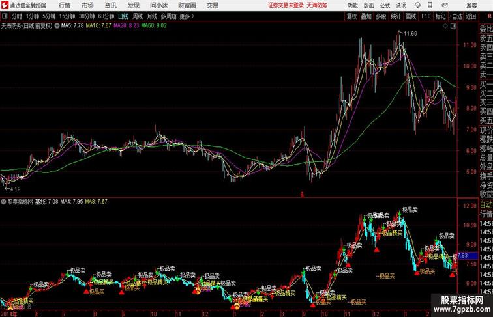
Task: Open F10 company info
Action: (426, 16)
